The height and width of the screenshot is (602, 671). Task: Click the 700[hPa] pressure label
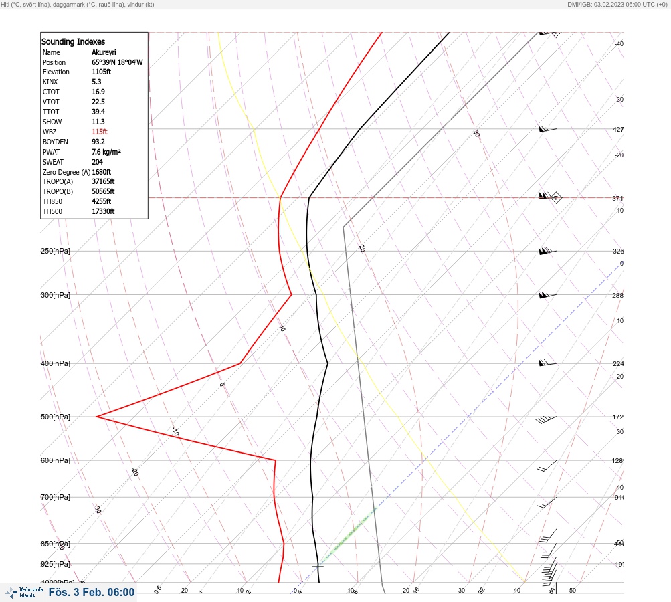pyautogui.click(x=56, y=497)
